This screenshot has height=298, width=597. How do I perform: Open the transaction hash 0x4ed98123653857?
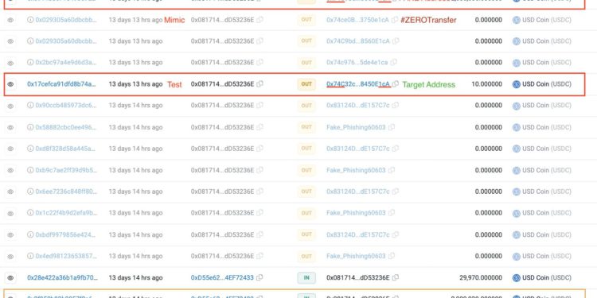pos(66,256)
